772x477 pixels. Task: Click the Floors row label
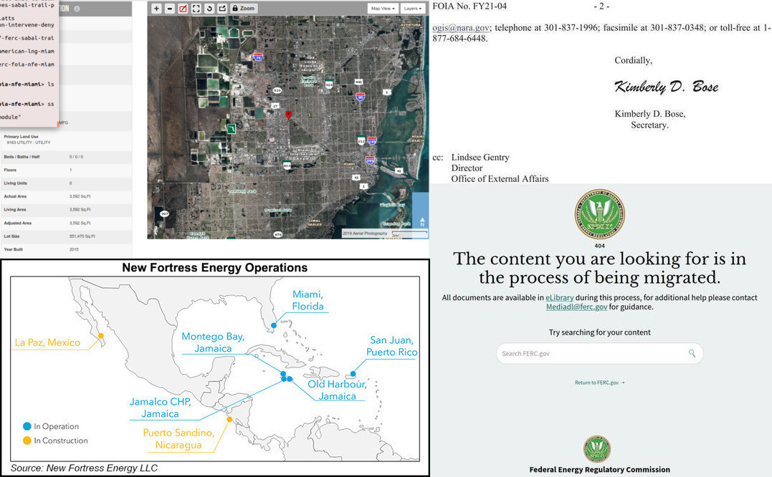tap(10, 170)
